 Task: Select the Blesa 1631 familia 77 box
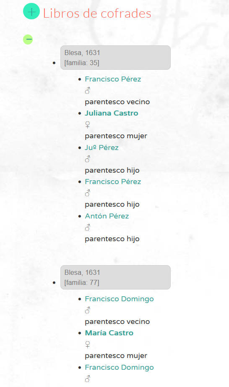(x=115, y=277)
